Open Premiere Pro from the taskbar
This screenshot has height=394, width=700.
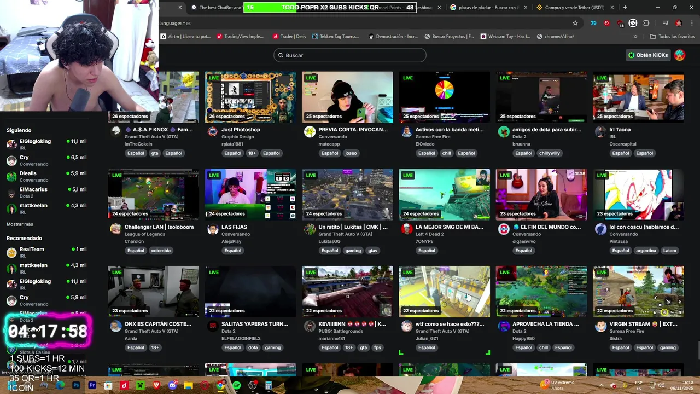(92, 386)
